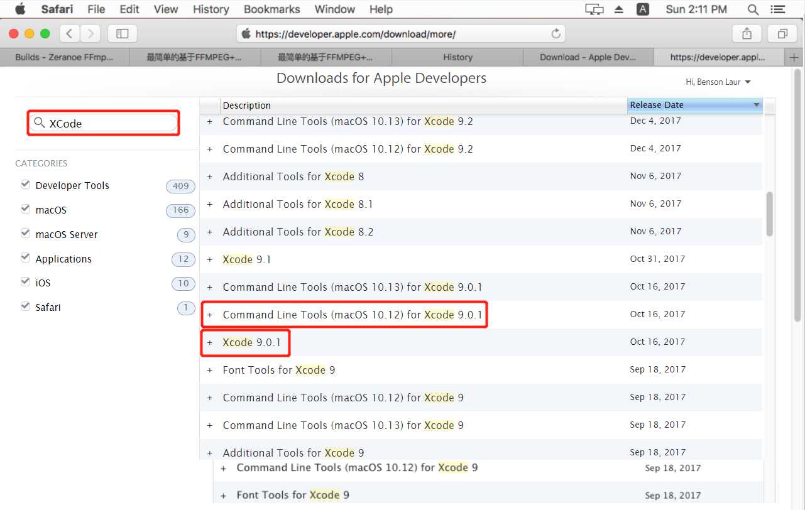Image resolution: width=805 pixels, height=510 pixels.
Task: Expand the Additional Tools for Xcode 8.2 row
Action: 210,232
